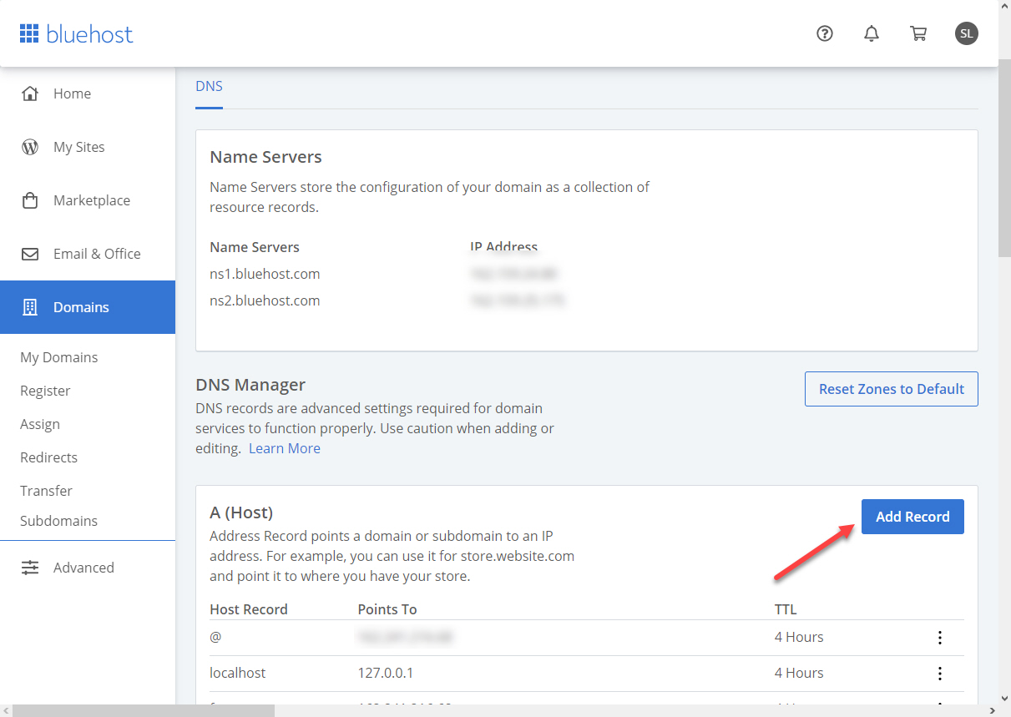The height and width of the screenshot is (717, 1011).
Task: Click the horizontal scrollbar left arrow
Action: [7, 710]
